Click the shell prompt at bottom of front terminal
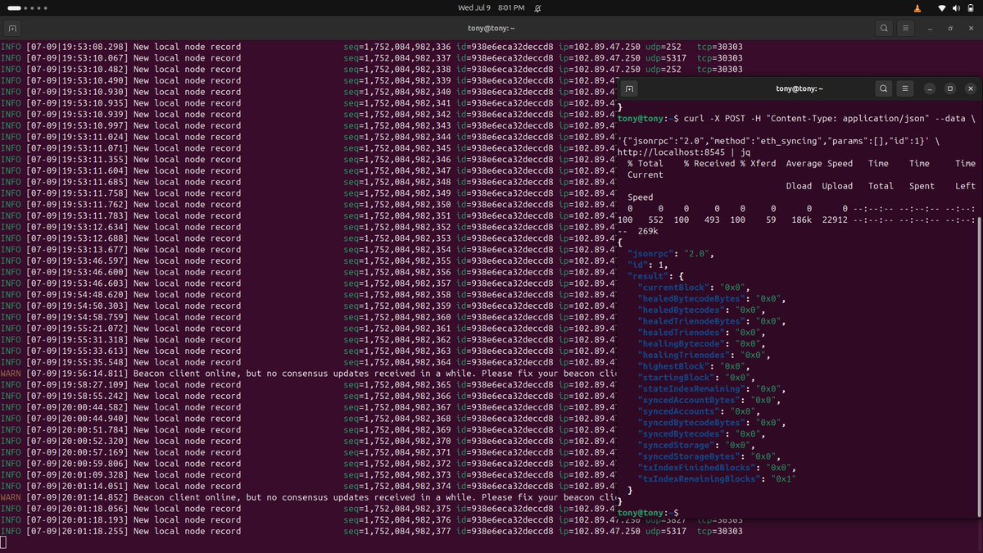Viewport: 983px width, 553px height. (x=647, y=512)
